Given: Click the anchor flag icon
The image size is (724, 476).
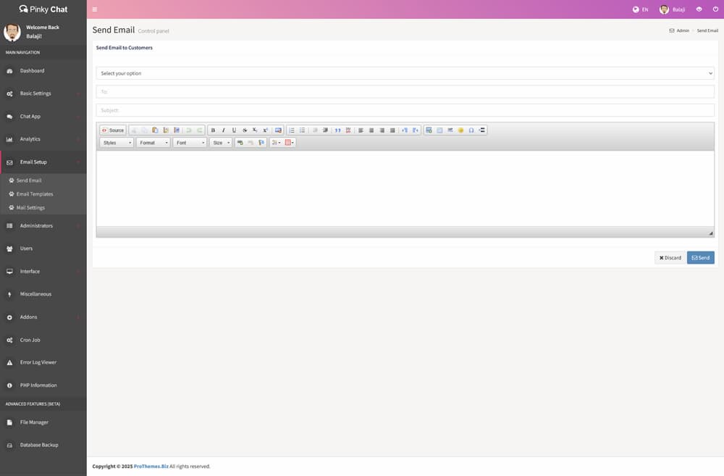Looking at the screenshot, I should [261, 143].
